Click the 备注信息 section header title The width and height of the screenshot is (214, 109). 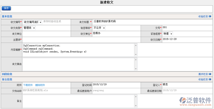(x=7, y=79)
